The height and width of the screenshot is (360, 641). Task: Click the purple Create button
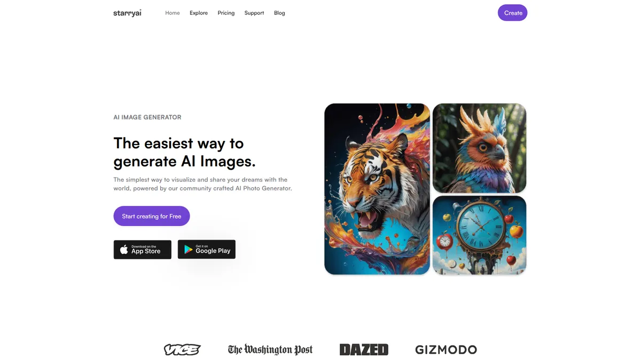(513, 13)
